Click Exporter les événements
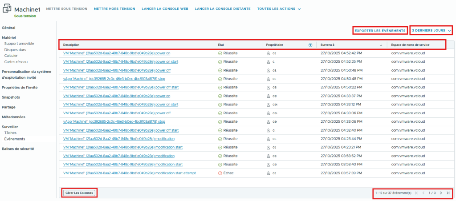Screen dimensions: 456x201 click(x=380, y=30)
